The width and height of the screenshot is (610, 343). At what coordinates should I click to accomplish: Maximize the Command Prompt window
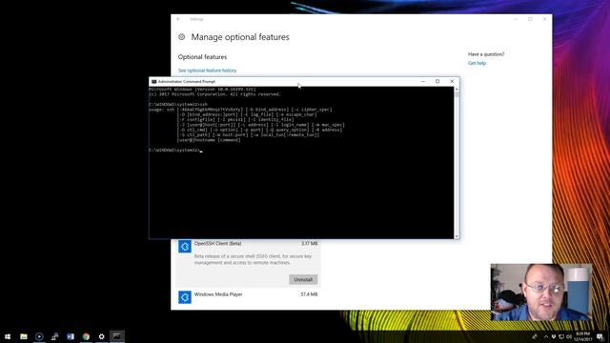click(437, 82)
